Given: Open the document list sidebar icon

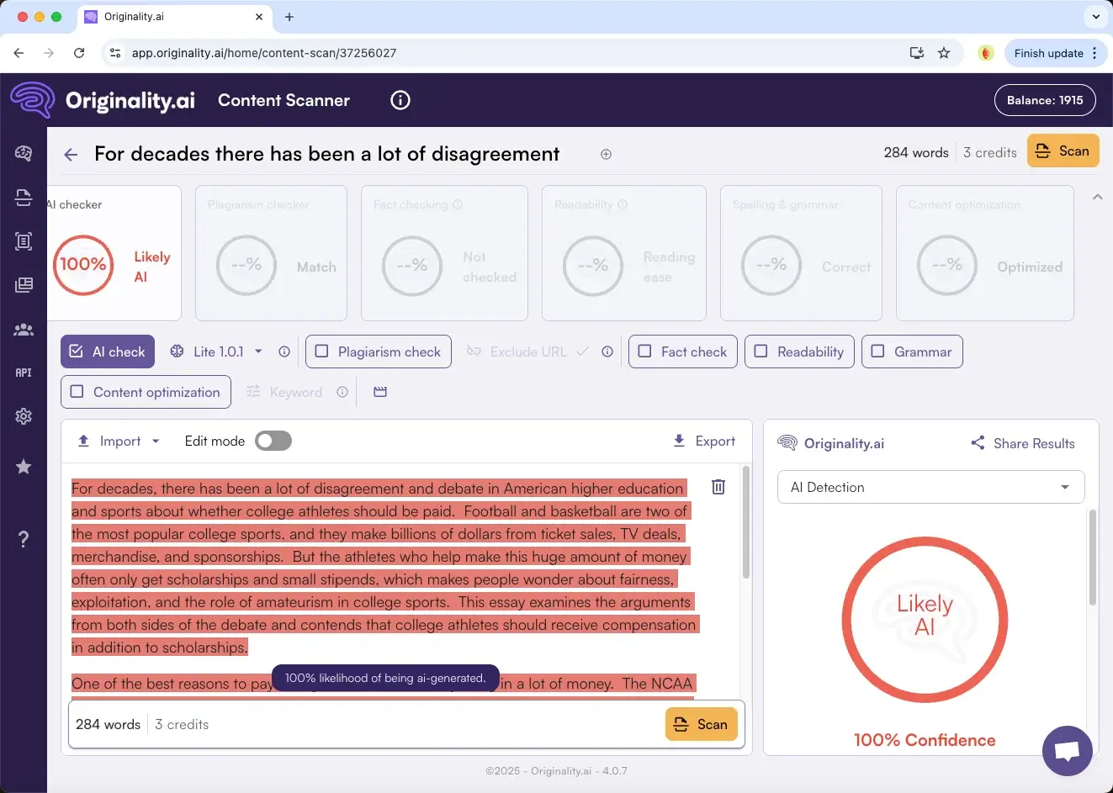Looking at the screenshot, I should click(x=24, y=241).
